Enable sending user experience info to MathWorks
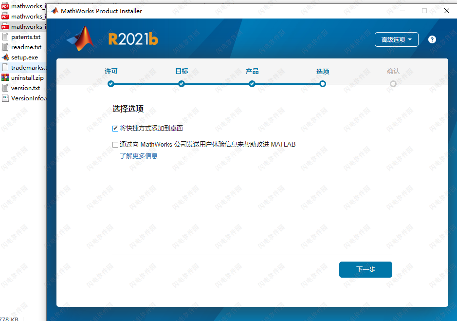 pos(115,145)
